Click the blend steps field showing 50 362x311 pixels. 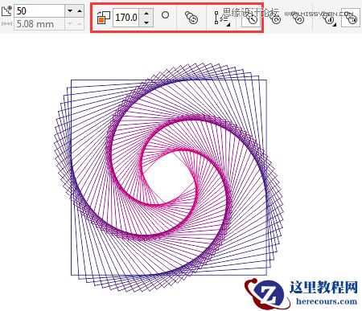39,11
